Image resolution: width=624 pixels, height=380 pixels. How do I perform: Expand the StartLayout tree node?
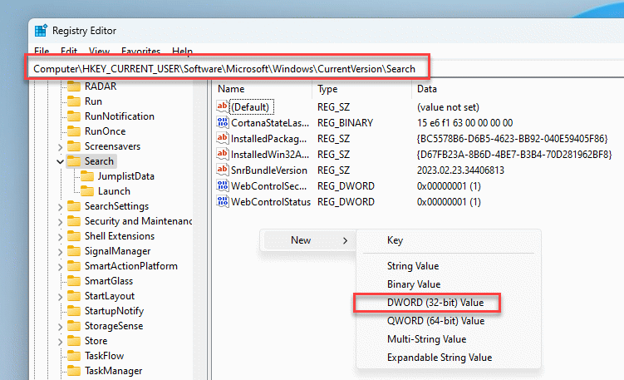[60, 297]
